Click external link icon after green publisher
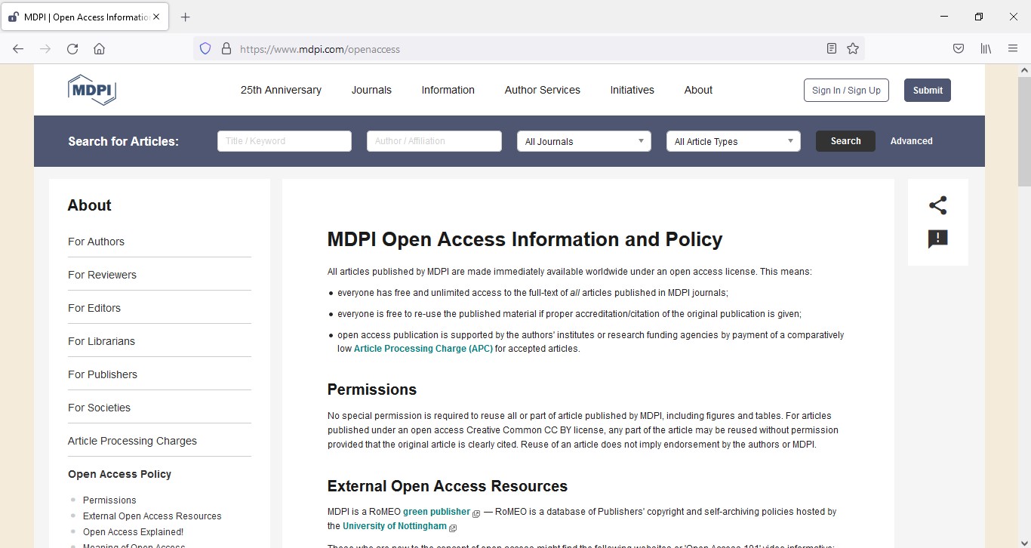Image resolution: width=1031 pixels, height=548 pixels. 476,513
